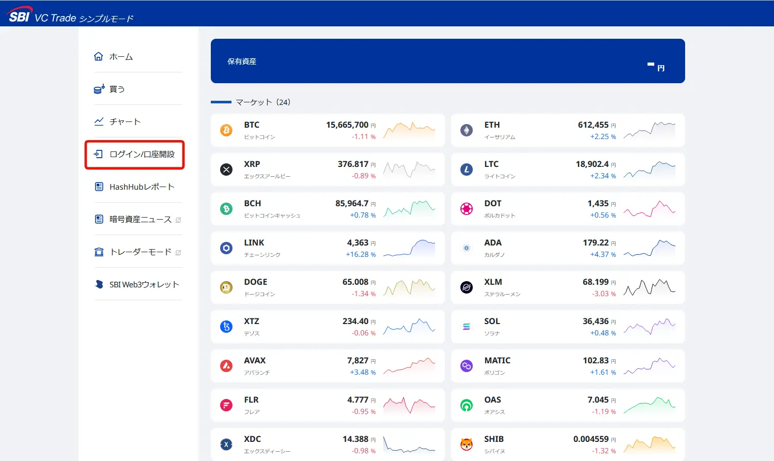Click the news icon beside 暗号資産ニュース
774x461 pixels.
99,219
